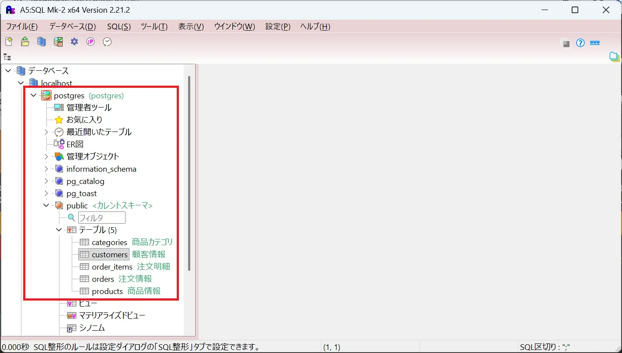Click the 管理者ツール monitor icon

pos(59,107)
